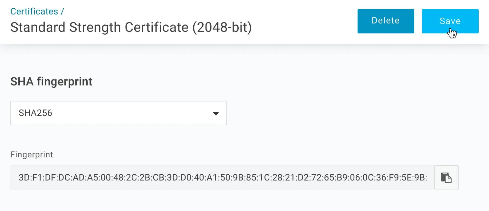Viewport: 489px width, 211px height.
Task: Save the certificate changes
Action: 450,21
